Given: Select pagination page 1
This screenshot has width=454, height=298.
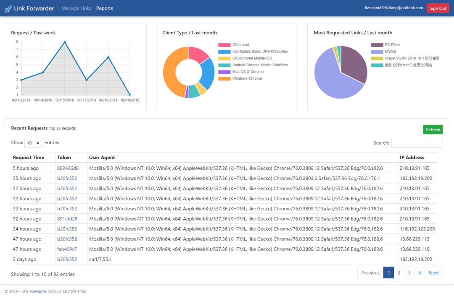Looking at the screenshot, I should [388, 272].
